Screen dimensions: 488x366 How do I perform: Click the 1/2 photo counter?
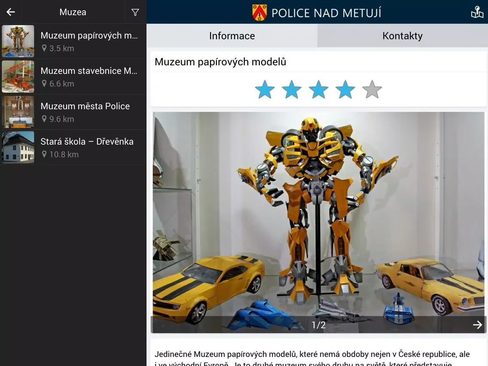coord(319,325)
